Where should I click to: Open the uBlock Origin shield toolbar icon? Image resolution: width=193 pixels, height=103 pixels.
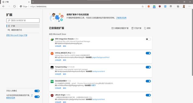tap(160, 6)
